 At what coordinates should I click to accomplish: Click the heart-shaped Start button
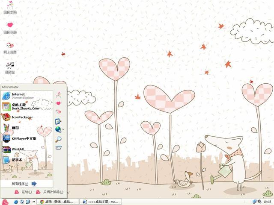(x=5, y=202)
